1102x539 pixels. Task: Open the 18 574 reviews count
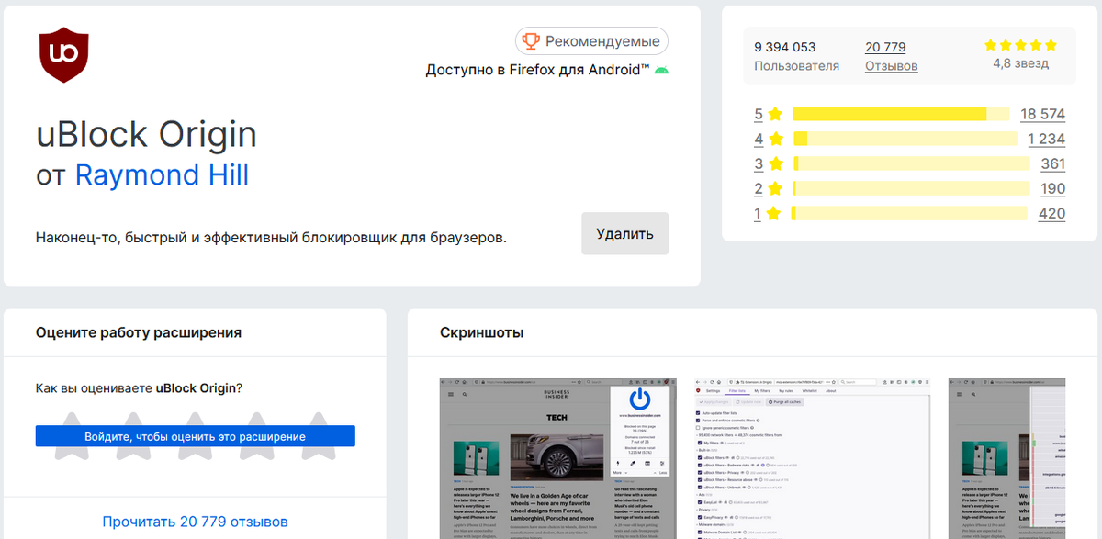1042,114
